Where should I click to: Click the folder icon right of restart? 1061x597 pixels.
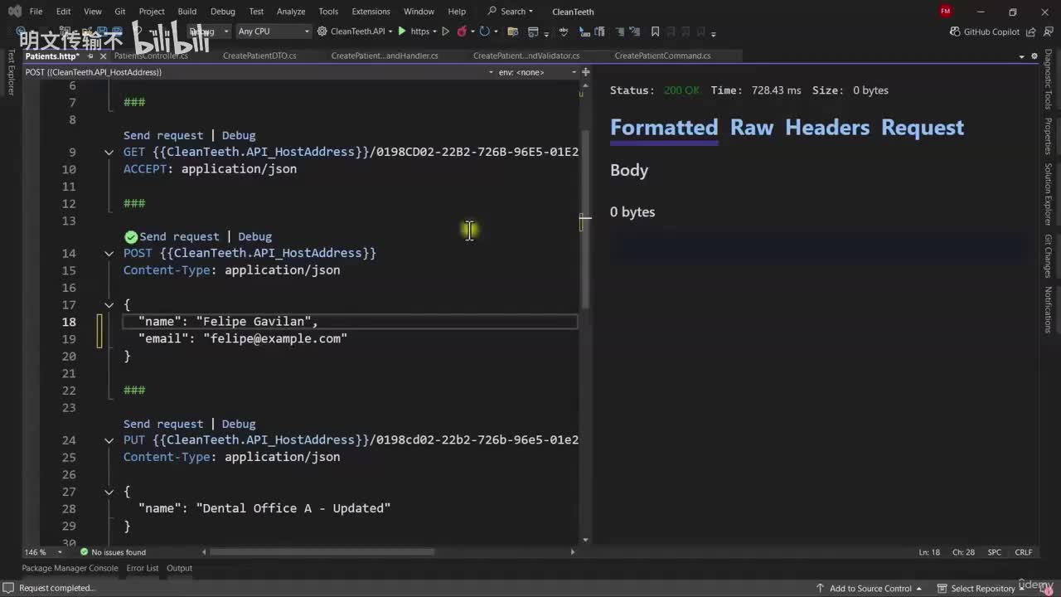click(x=512, y=32)
